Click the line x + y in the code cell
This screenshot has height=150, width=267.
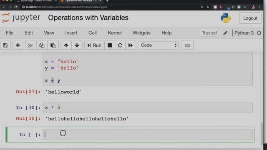pos(53,80)
